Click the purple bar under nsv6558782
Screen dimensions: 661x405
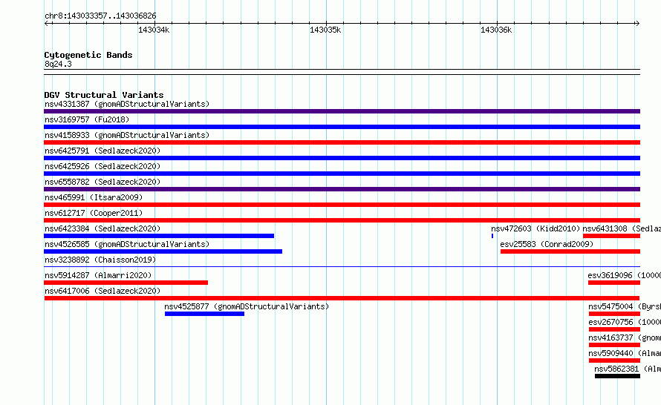point(342,189)
